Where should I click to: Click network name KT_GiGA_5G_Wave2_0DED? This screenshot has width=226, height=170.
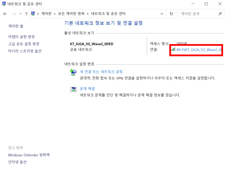pyautogui.click(x=92, y=44)
